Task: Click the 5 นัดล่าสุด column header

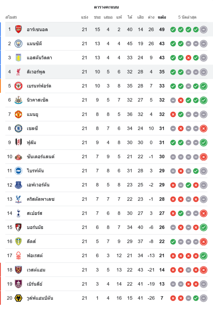Action: point(187,17)
